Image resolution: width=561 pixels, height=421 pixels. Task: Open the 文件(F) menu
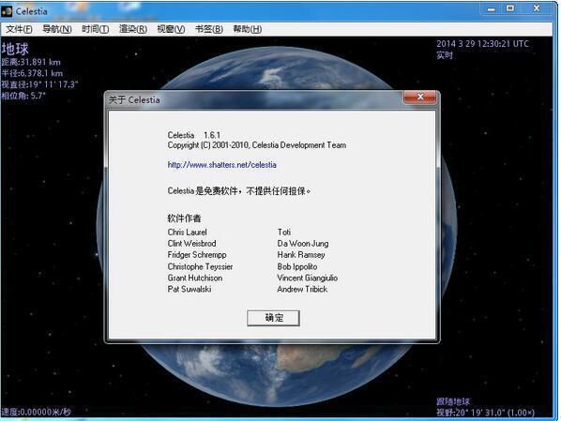coord(19,29)
